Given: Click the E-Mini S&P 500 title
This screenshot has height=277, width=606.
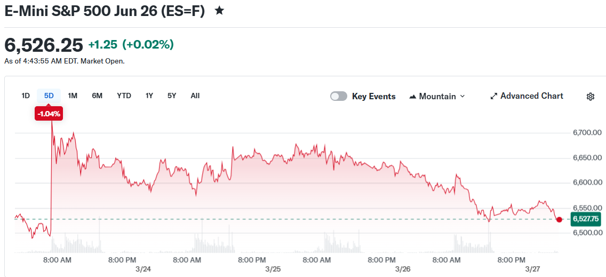Looking at the screenshot, I should (x=105, y=11).
